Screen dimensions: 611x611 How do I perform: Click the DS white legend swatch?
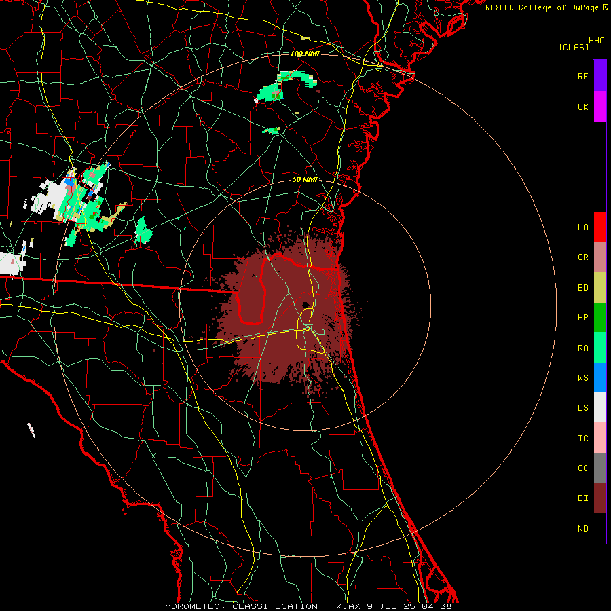[x=599, y=407]
